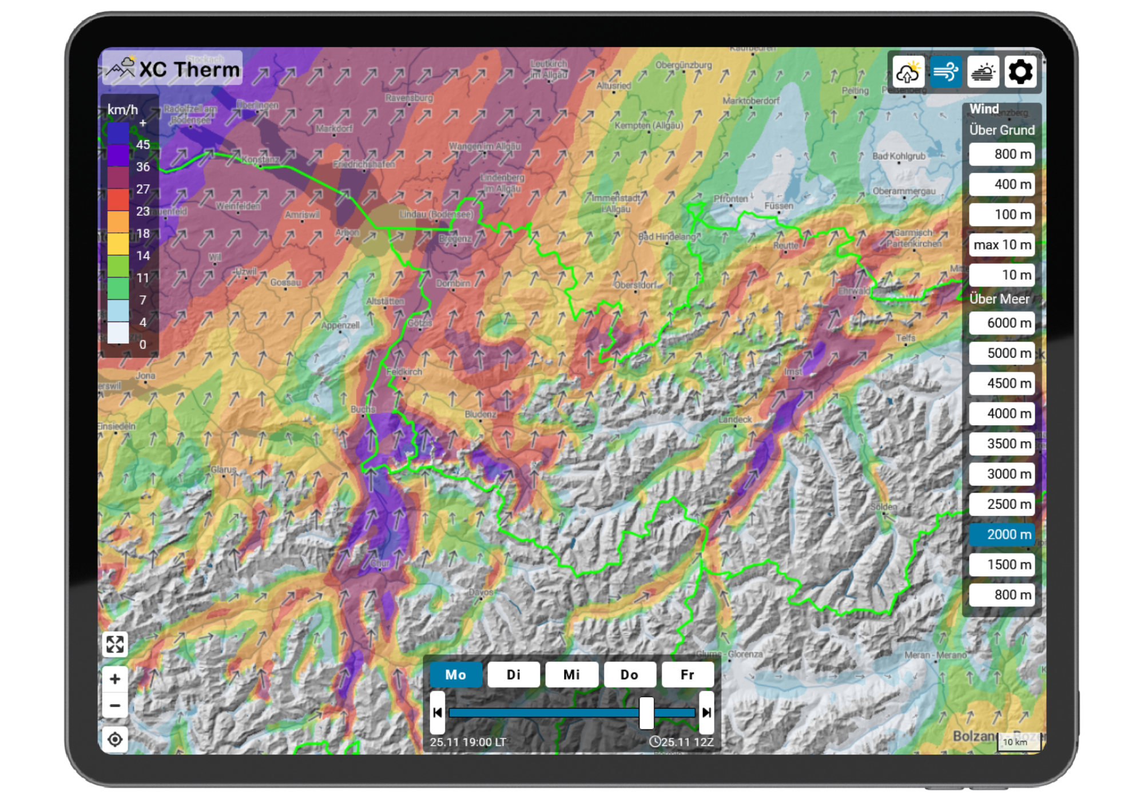Select the Mo day tab
1144x801 pixels.
456,675
